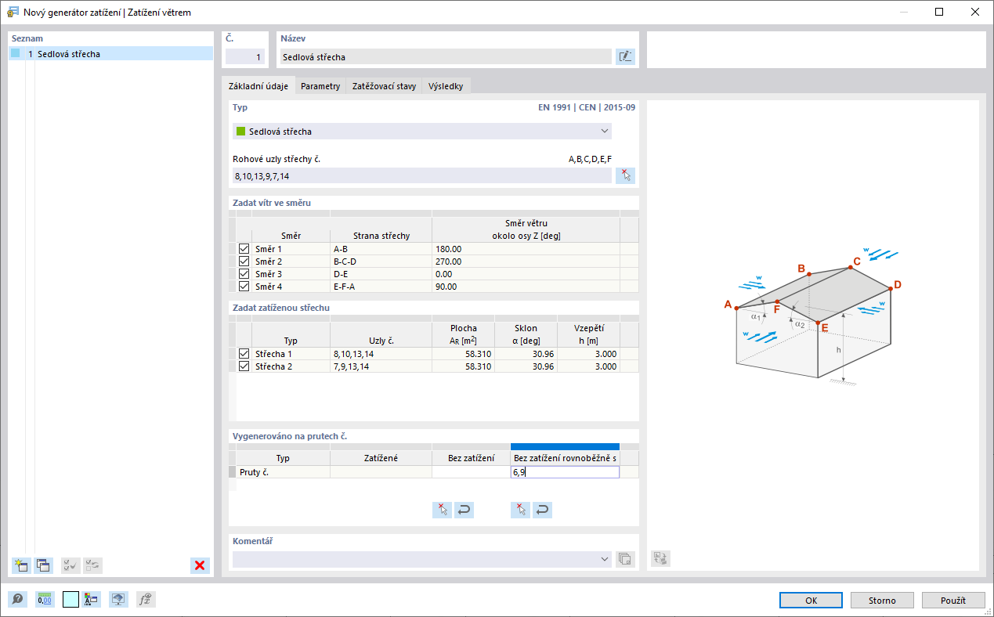This screenshot has width=994, height=617.
Task: Open the roof type Sedlová střecha dropdown
Action: pyautogui.click(x=422, y=132)
